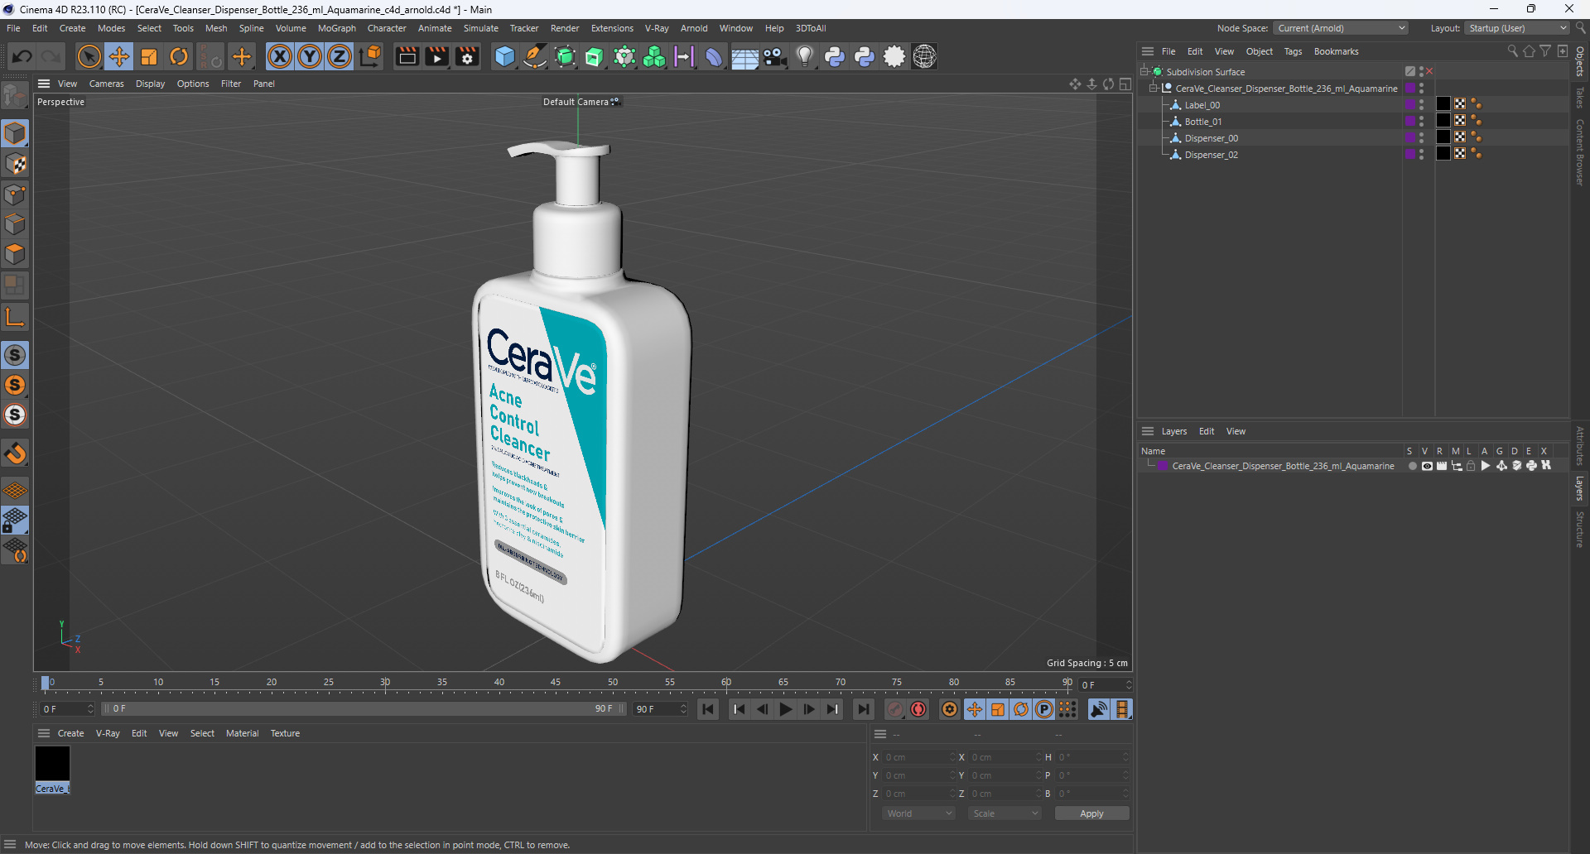The height and width of the screenshot is (854, 1590).
Task: Toggle X axis lock
Action: 280,56
